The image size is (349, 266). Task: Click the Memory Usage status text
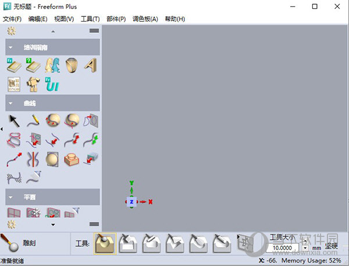[x=311, y=260]
